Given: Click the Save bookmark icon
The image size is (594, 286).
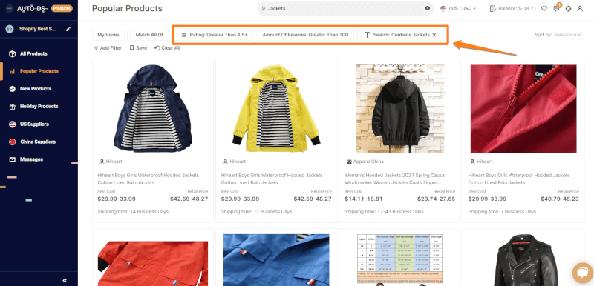Looking at the screenshot, I should (131, 48).
